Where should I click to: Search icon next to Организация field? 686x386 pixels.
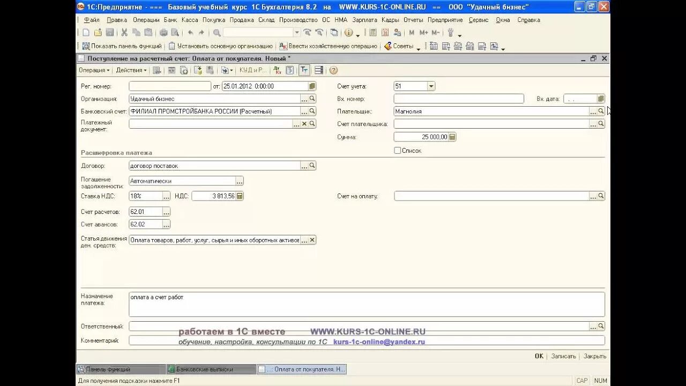(312, 99)
